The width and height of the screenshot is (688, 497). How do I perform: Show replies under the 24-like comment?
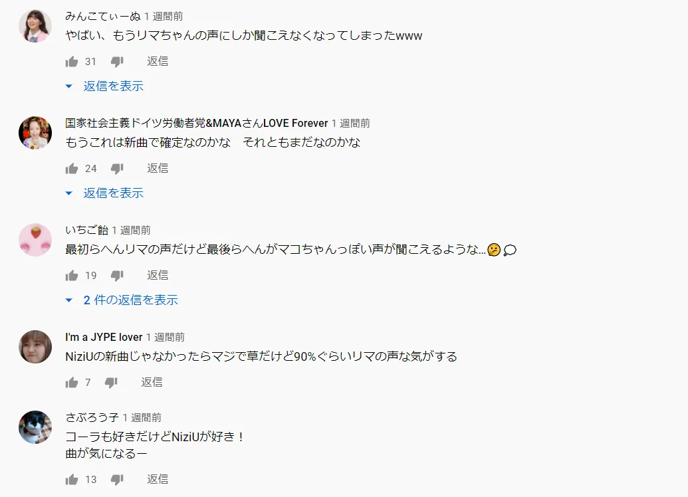click(105, 193)
